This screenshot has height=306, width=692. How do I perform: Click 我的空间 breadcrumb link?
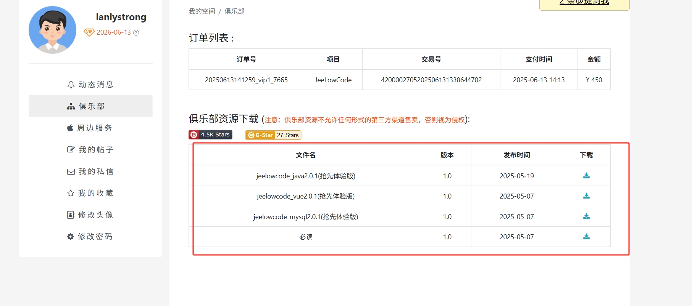point(202,11)
